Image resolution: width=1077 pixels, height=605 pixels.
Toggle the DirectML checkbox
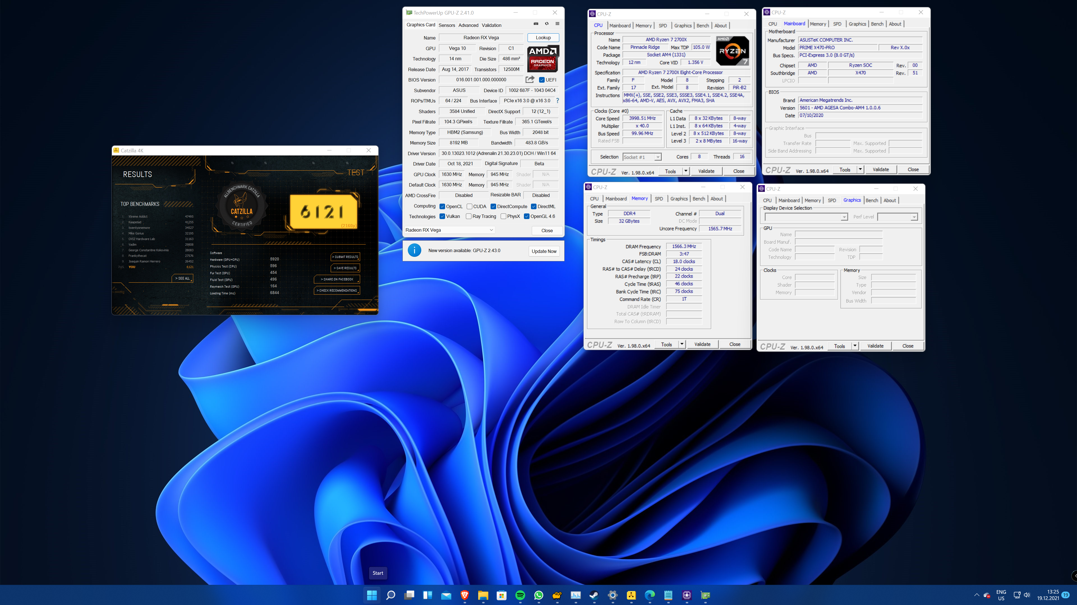pos(533,206)
